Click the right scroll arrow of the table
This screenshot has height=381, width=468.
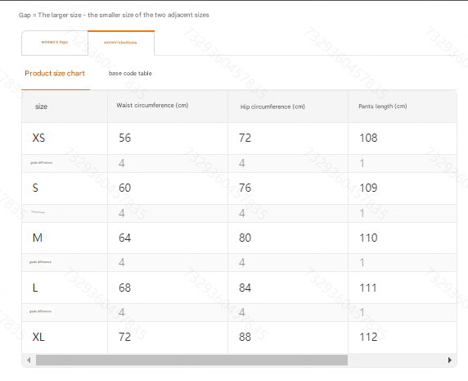(x=450, y=360)
